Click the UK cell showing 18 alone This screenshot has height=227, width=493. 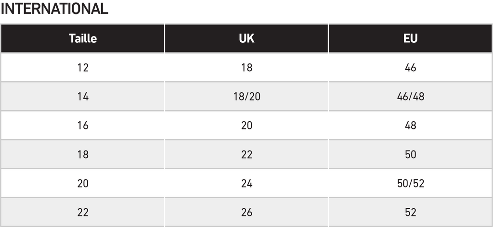coord(246,67)
